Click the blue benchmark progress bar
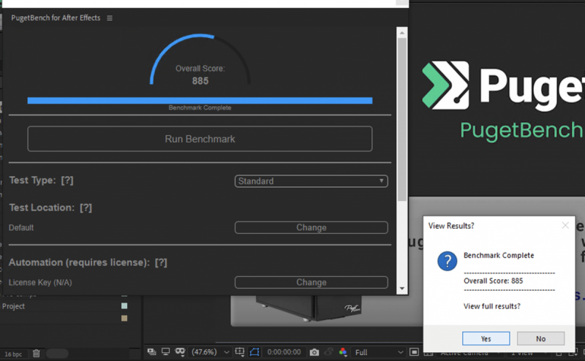Image resolution: width=585 pixels, height=361 pixels. (x=200, y=100)
